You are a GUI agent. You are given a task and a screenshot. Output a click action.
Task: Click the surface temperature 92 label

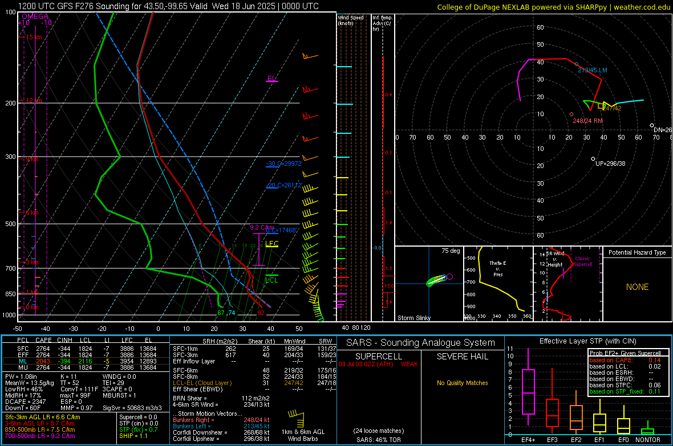click(x=261, y=313)
